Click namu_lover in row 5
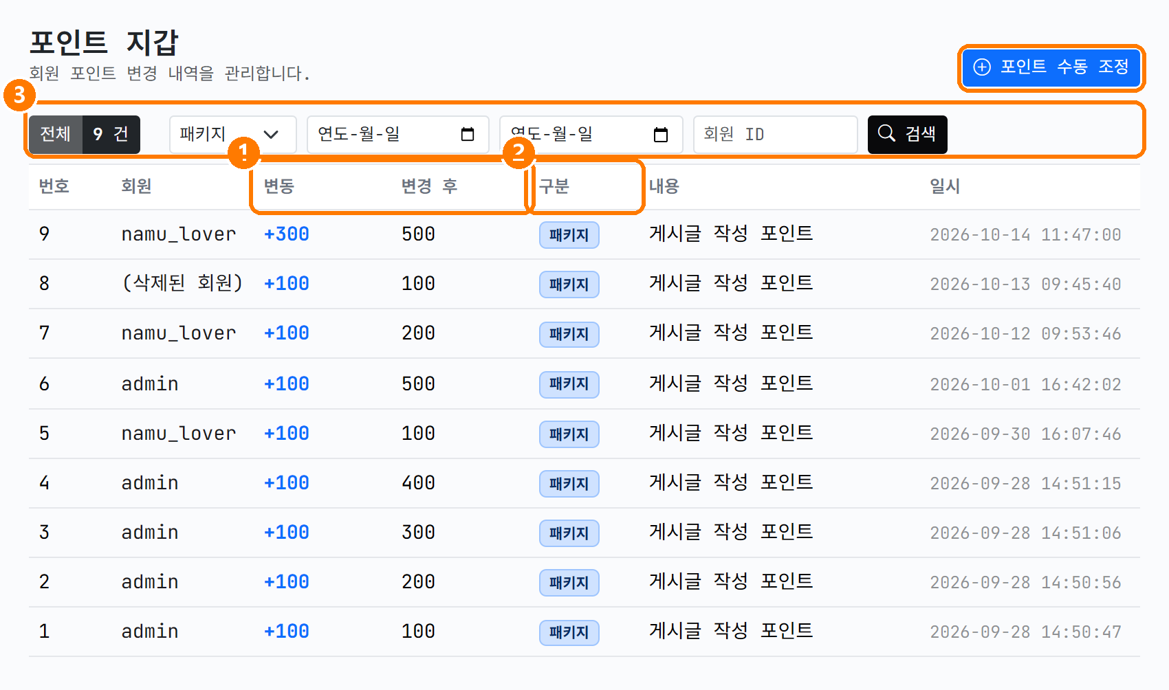 (x=179, y=434)
